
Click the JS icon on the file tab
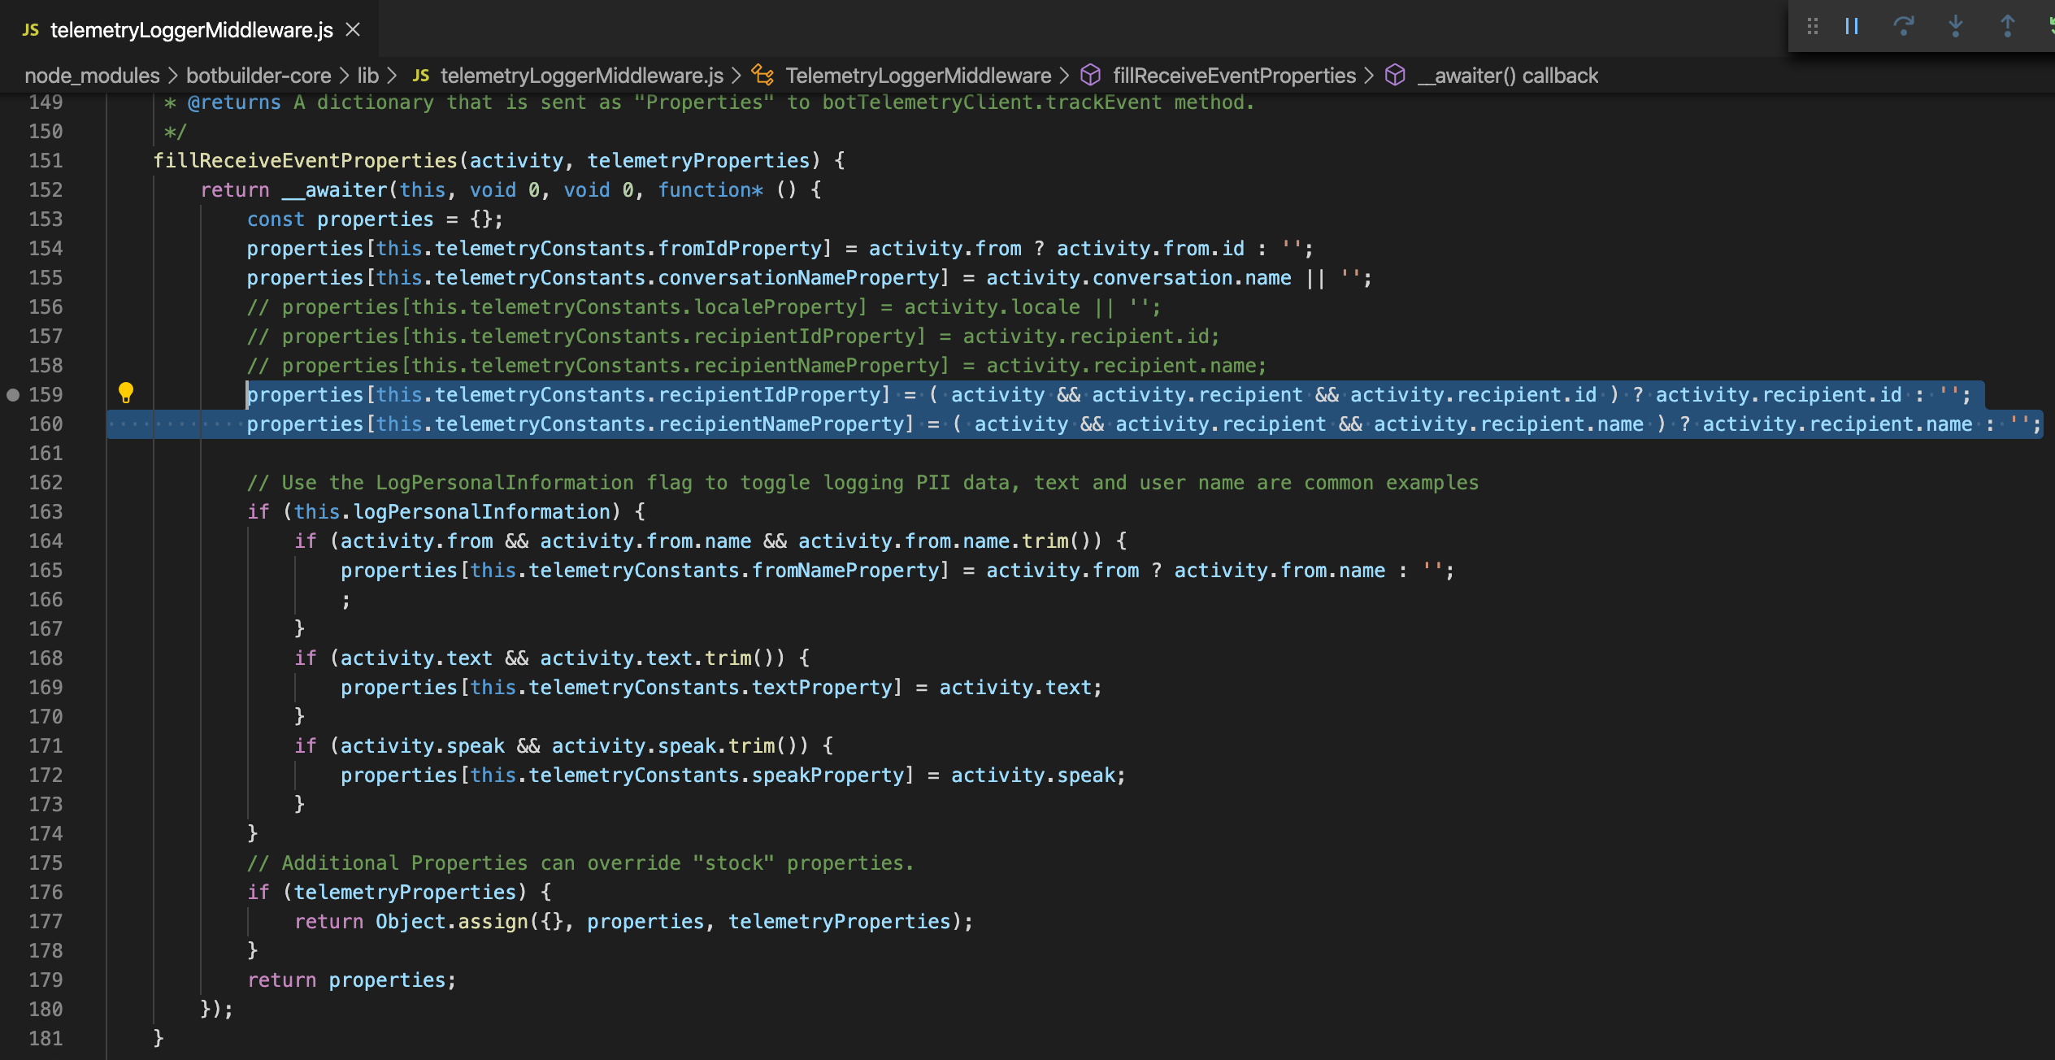[x=30, y=29]
